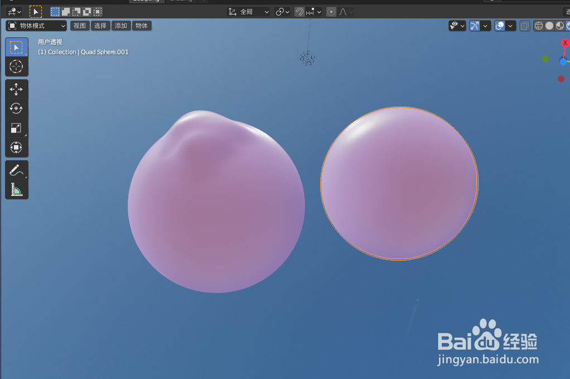Activate the 3D Cursor tool
The image size is (570, 379).
[x=16, y=66]
